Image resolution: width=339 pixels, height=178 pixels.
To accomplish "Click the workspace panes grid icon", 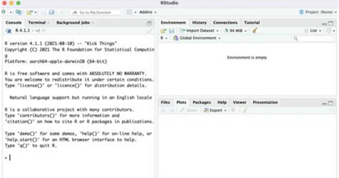I will 129,12.
